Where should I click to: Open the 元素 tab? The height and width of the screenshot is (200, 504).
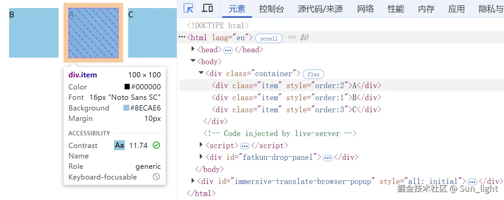click(x=237, y=9)
